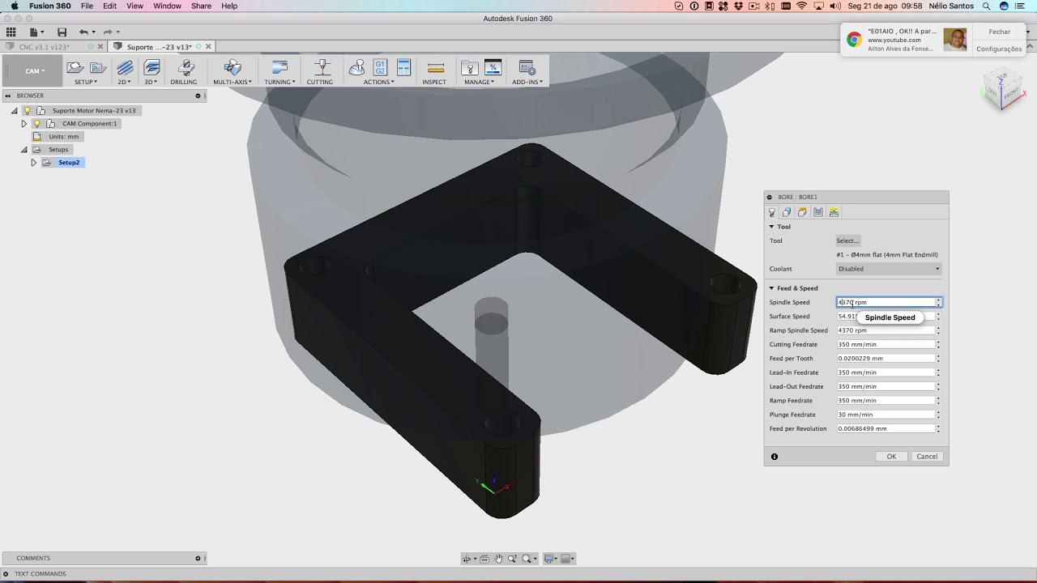Click the Redo arrow icon
This screenshot has width=1037, height=583.
[107, 32]
